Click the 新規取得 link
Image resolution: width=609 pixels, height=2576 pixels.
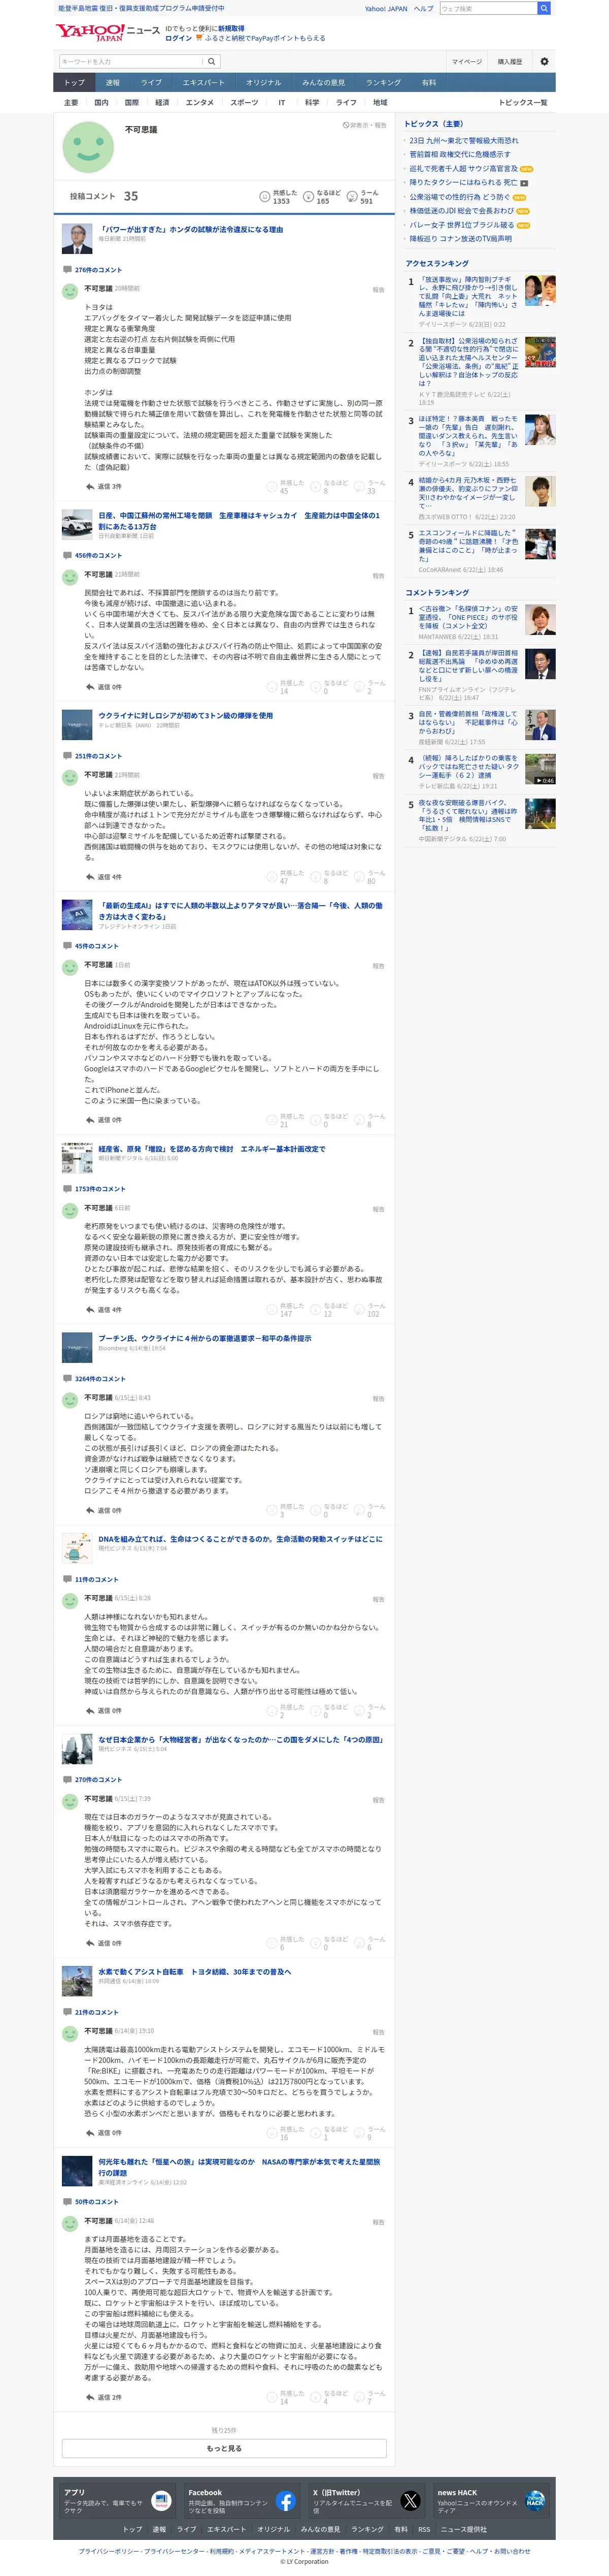click(x=231, y=29)
